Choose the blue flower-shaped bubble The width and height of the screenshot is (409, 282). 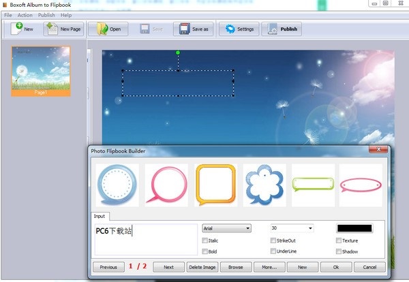(264, 185)
